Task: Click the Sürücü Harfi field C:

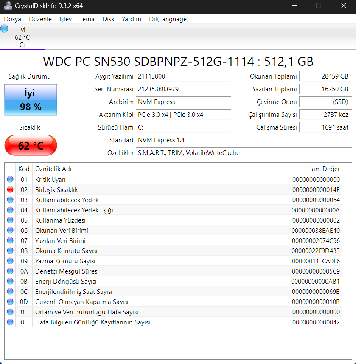Action: tap(183, 127)
